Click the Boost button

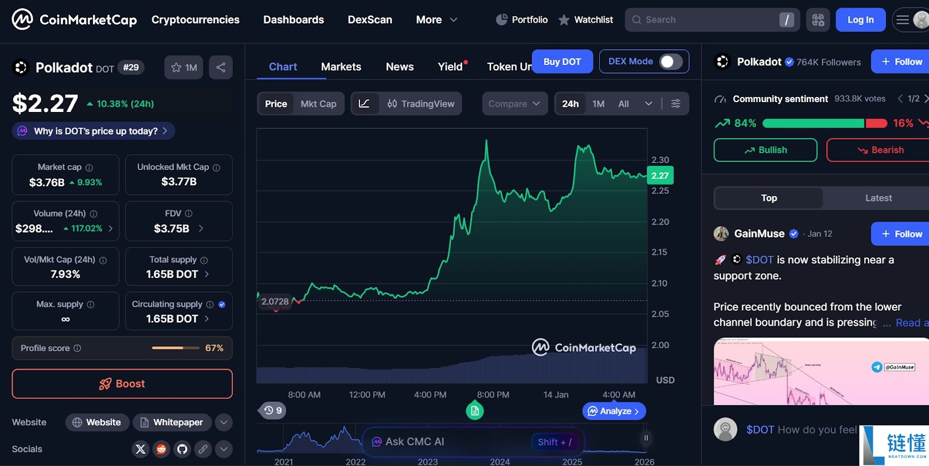click(x=122, y=384)
